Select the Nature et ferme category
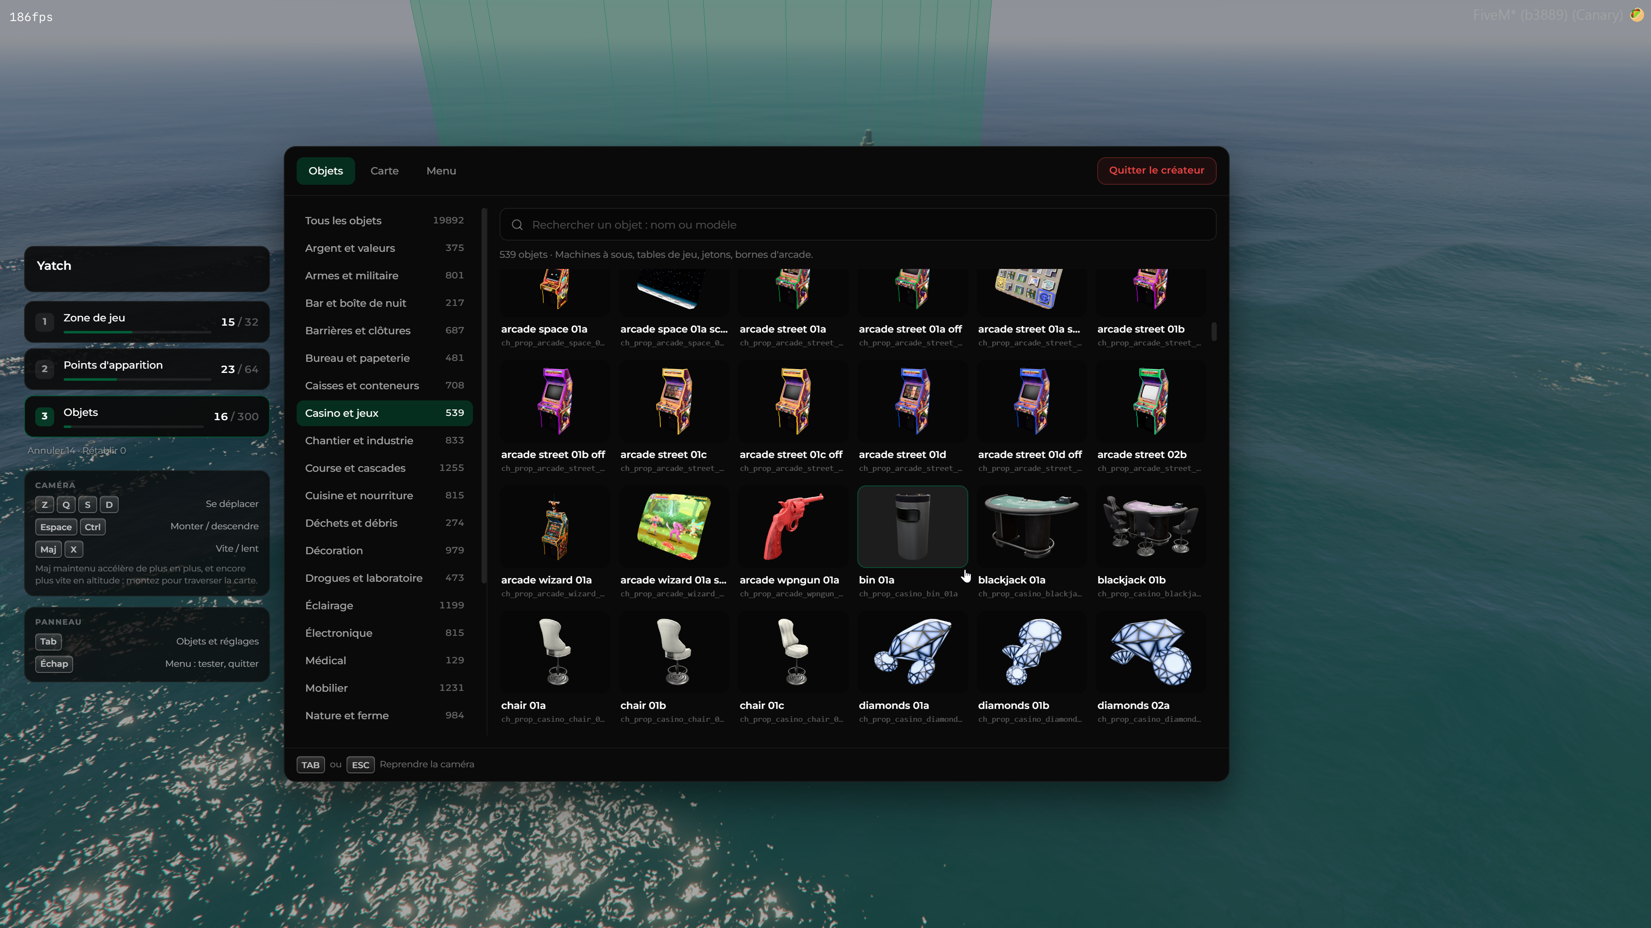The width and height of the screenshot is (1651, 928). pyautogui.click(x=384, y=715)
